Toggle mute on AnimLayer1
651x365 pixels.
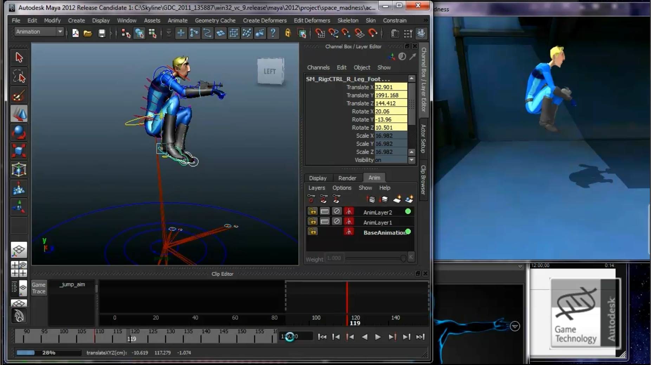click(337, 221)
